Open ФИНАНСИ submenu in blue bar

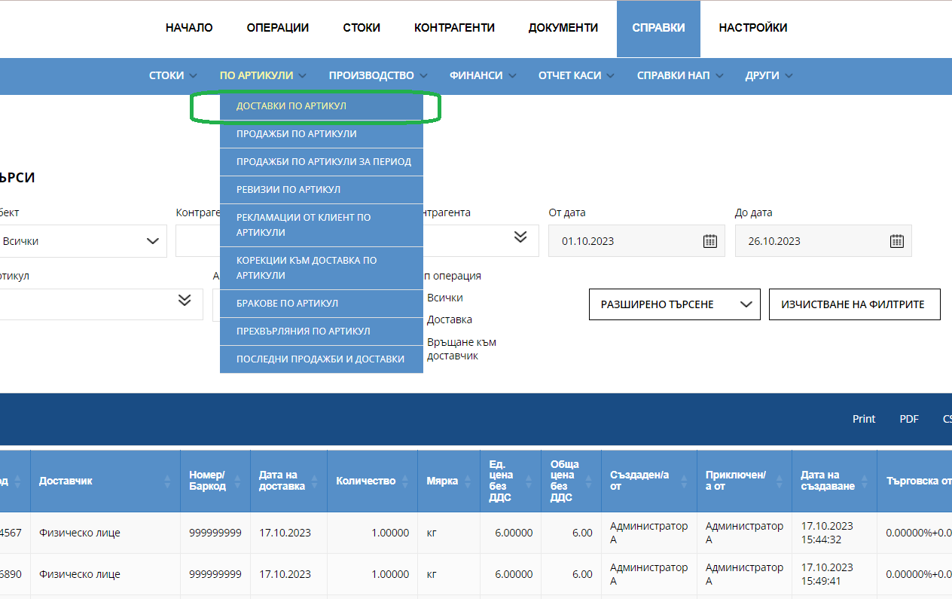483,75
